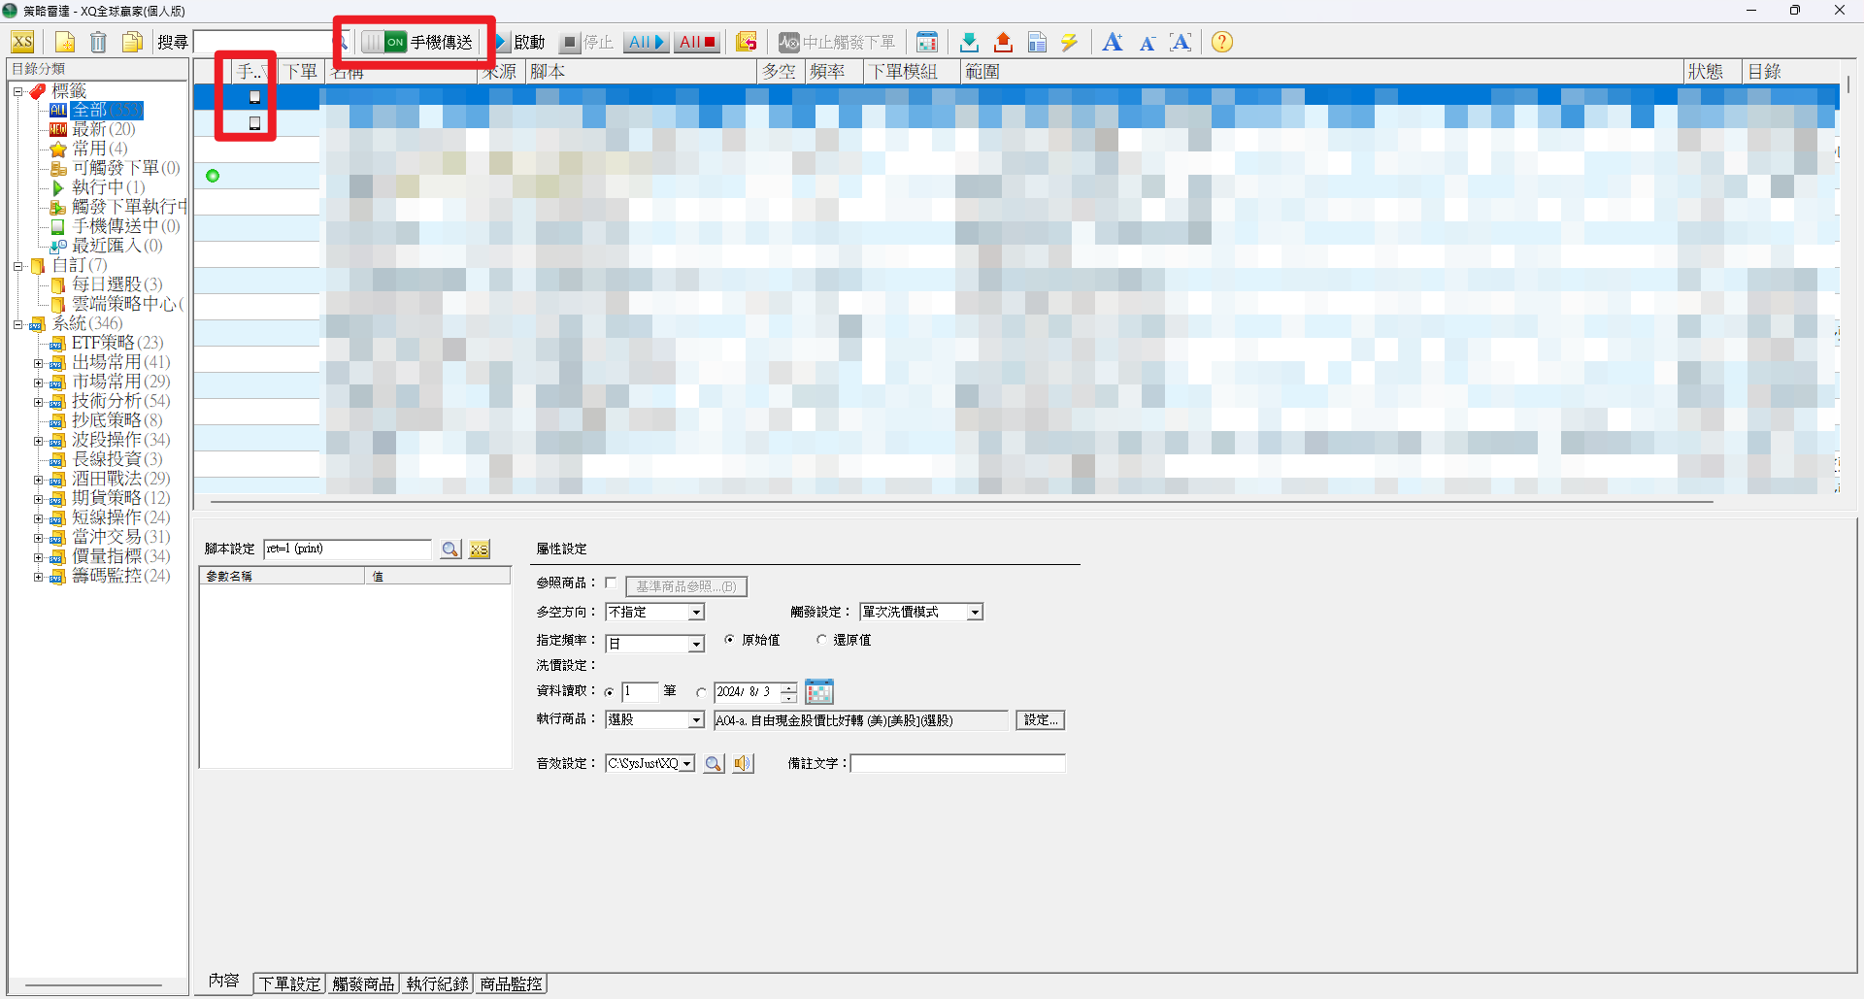Copy strategy using the duplicate pages icon
Screen dimensions: 1864x999
pos(132,42)
